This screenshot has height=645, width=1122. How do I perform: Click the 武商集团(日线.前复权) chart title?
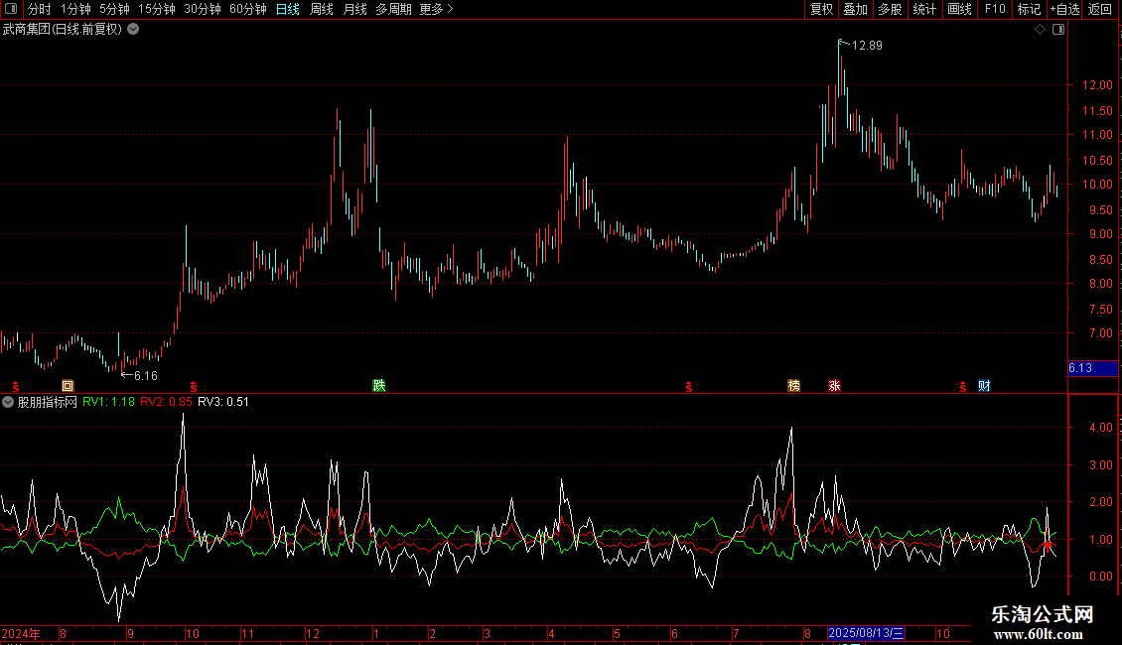pyautogui.click(x=63, y=30)
